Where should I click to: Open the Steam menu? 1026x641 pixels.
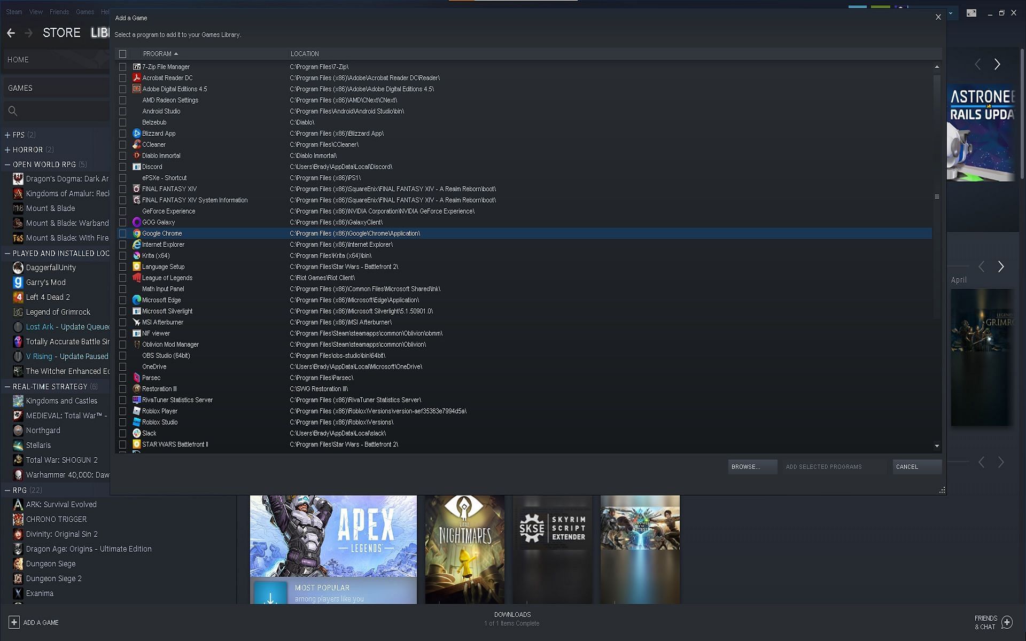point(14,12)
